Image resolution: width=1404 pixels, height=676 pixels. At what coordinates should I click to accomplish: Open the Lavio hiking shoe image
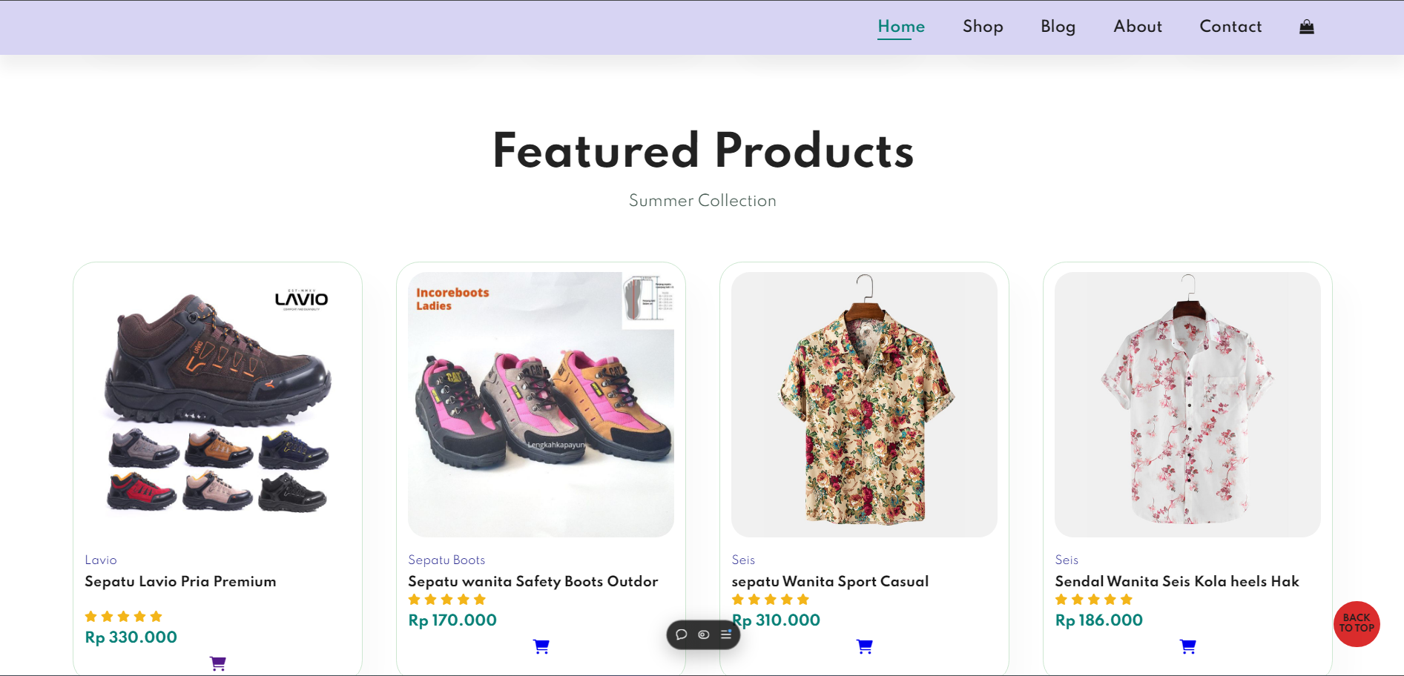click(x=217, y=404)
